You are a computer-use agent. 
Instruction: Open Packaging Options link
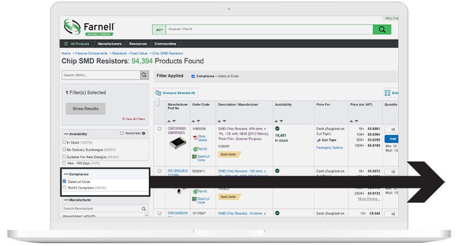[329, 148]
